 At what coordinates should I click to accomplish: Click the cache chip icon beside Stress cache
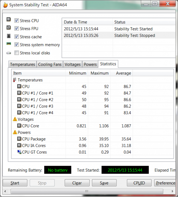tap(9, 36)
